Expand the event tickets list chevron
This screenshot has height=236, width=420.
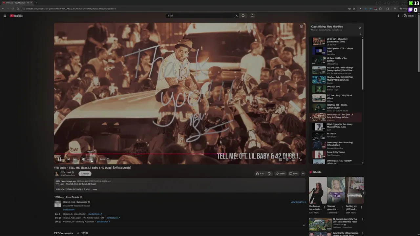click(x=304, y=225)
